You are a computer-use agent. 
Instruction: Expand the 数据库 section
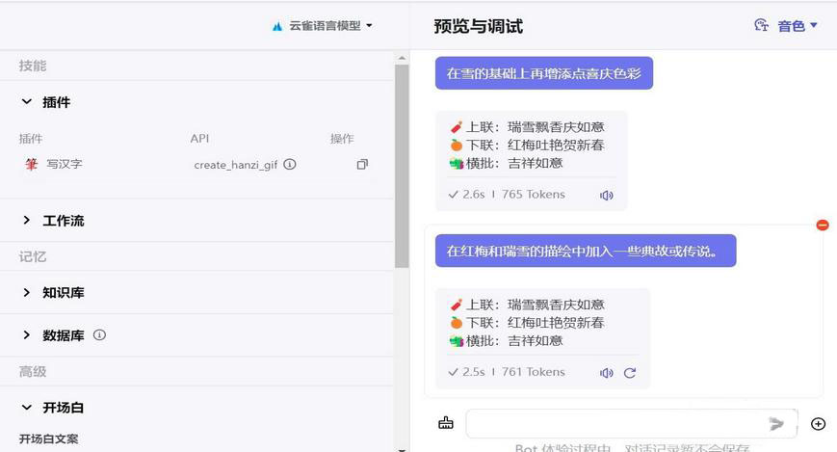pos(27,335)
